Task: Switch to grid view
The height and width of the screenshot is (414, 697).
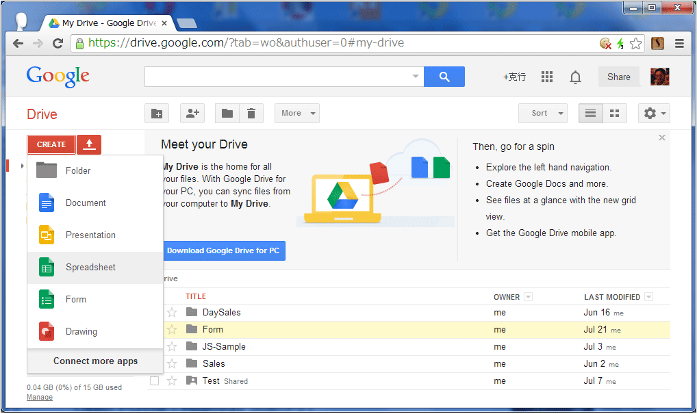Action: click(x=614, y=114)
